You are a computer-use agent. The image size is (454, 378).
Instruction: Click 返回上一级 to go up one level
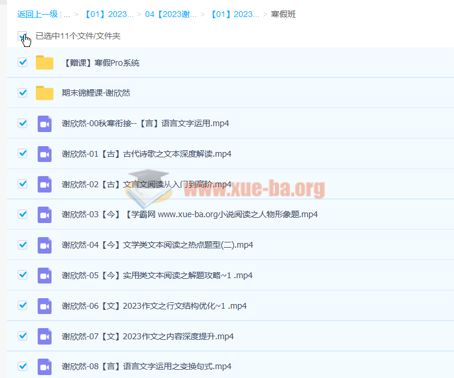click(x=38, y=14)
